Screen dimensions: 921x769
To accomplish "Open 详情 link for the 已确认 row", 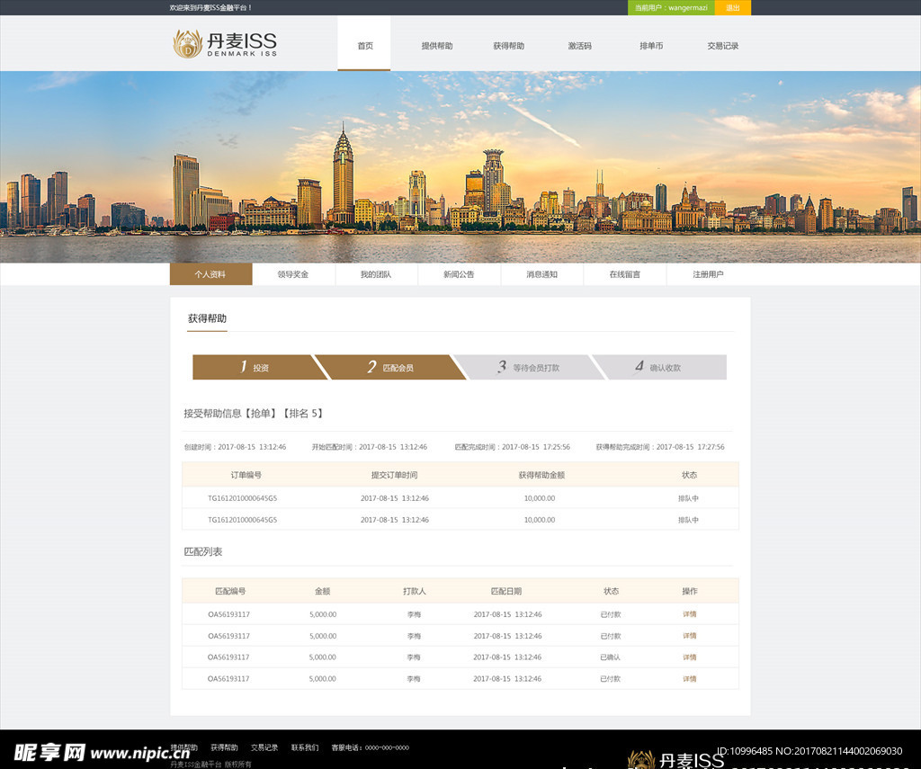I will click(x=689, y=657).
